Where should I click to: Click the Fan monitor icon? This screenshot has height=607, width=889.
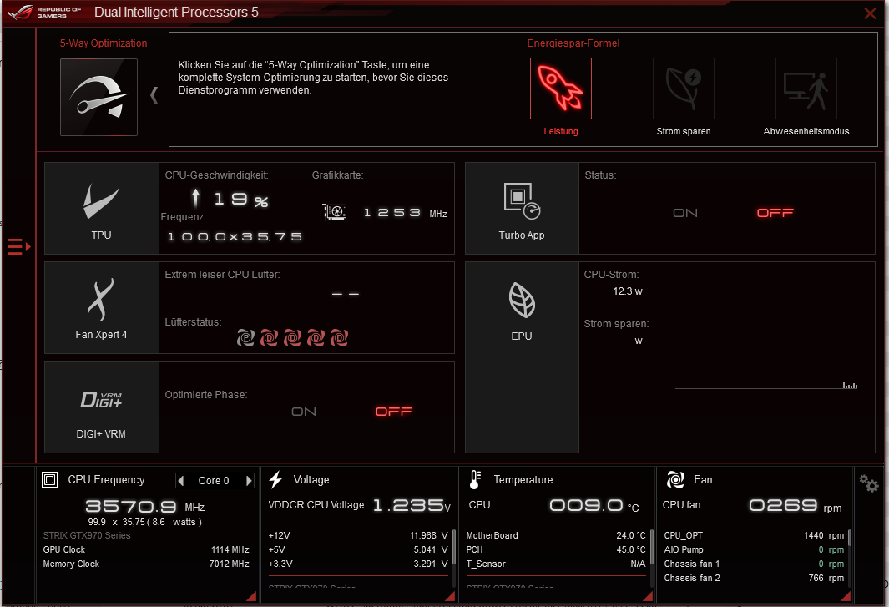675,480
